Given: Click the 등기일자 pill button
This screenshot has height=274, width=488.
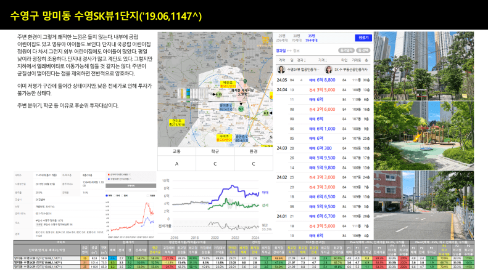Looking at the screenshot, I should coord(346,50).
